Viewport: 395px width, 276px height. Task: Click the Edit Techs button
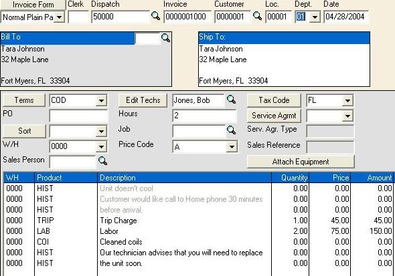(143, 100)
